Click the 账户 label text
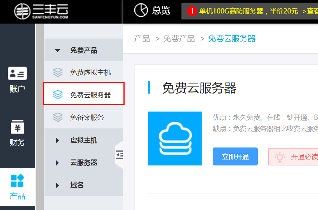318x210 pixels. click(18, 89)
